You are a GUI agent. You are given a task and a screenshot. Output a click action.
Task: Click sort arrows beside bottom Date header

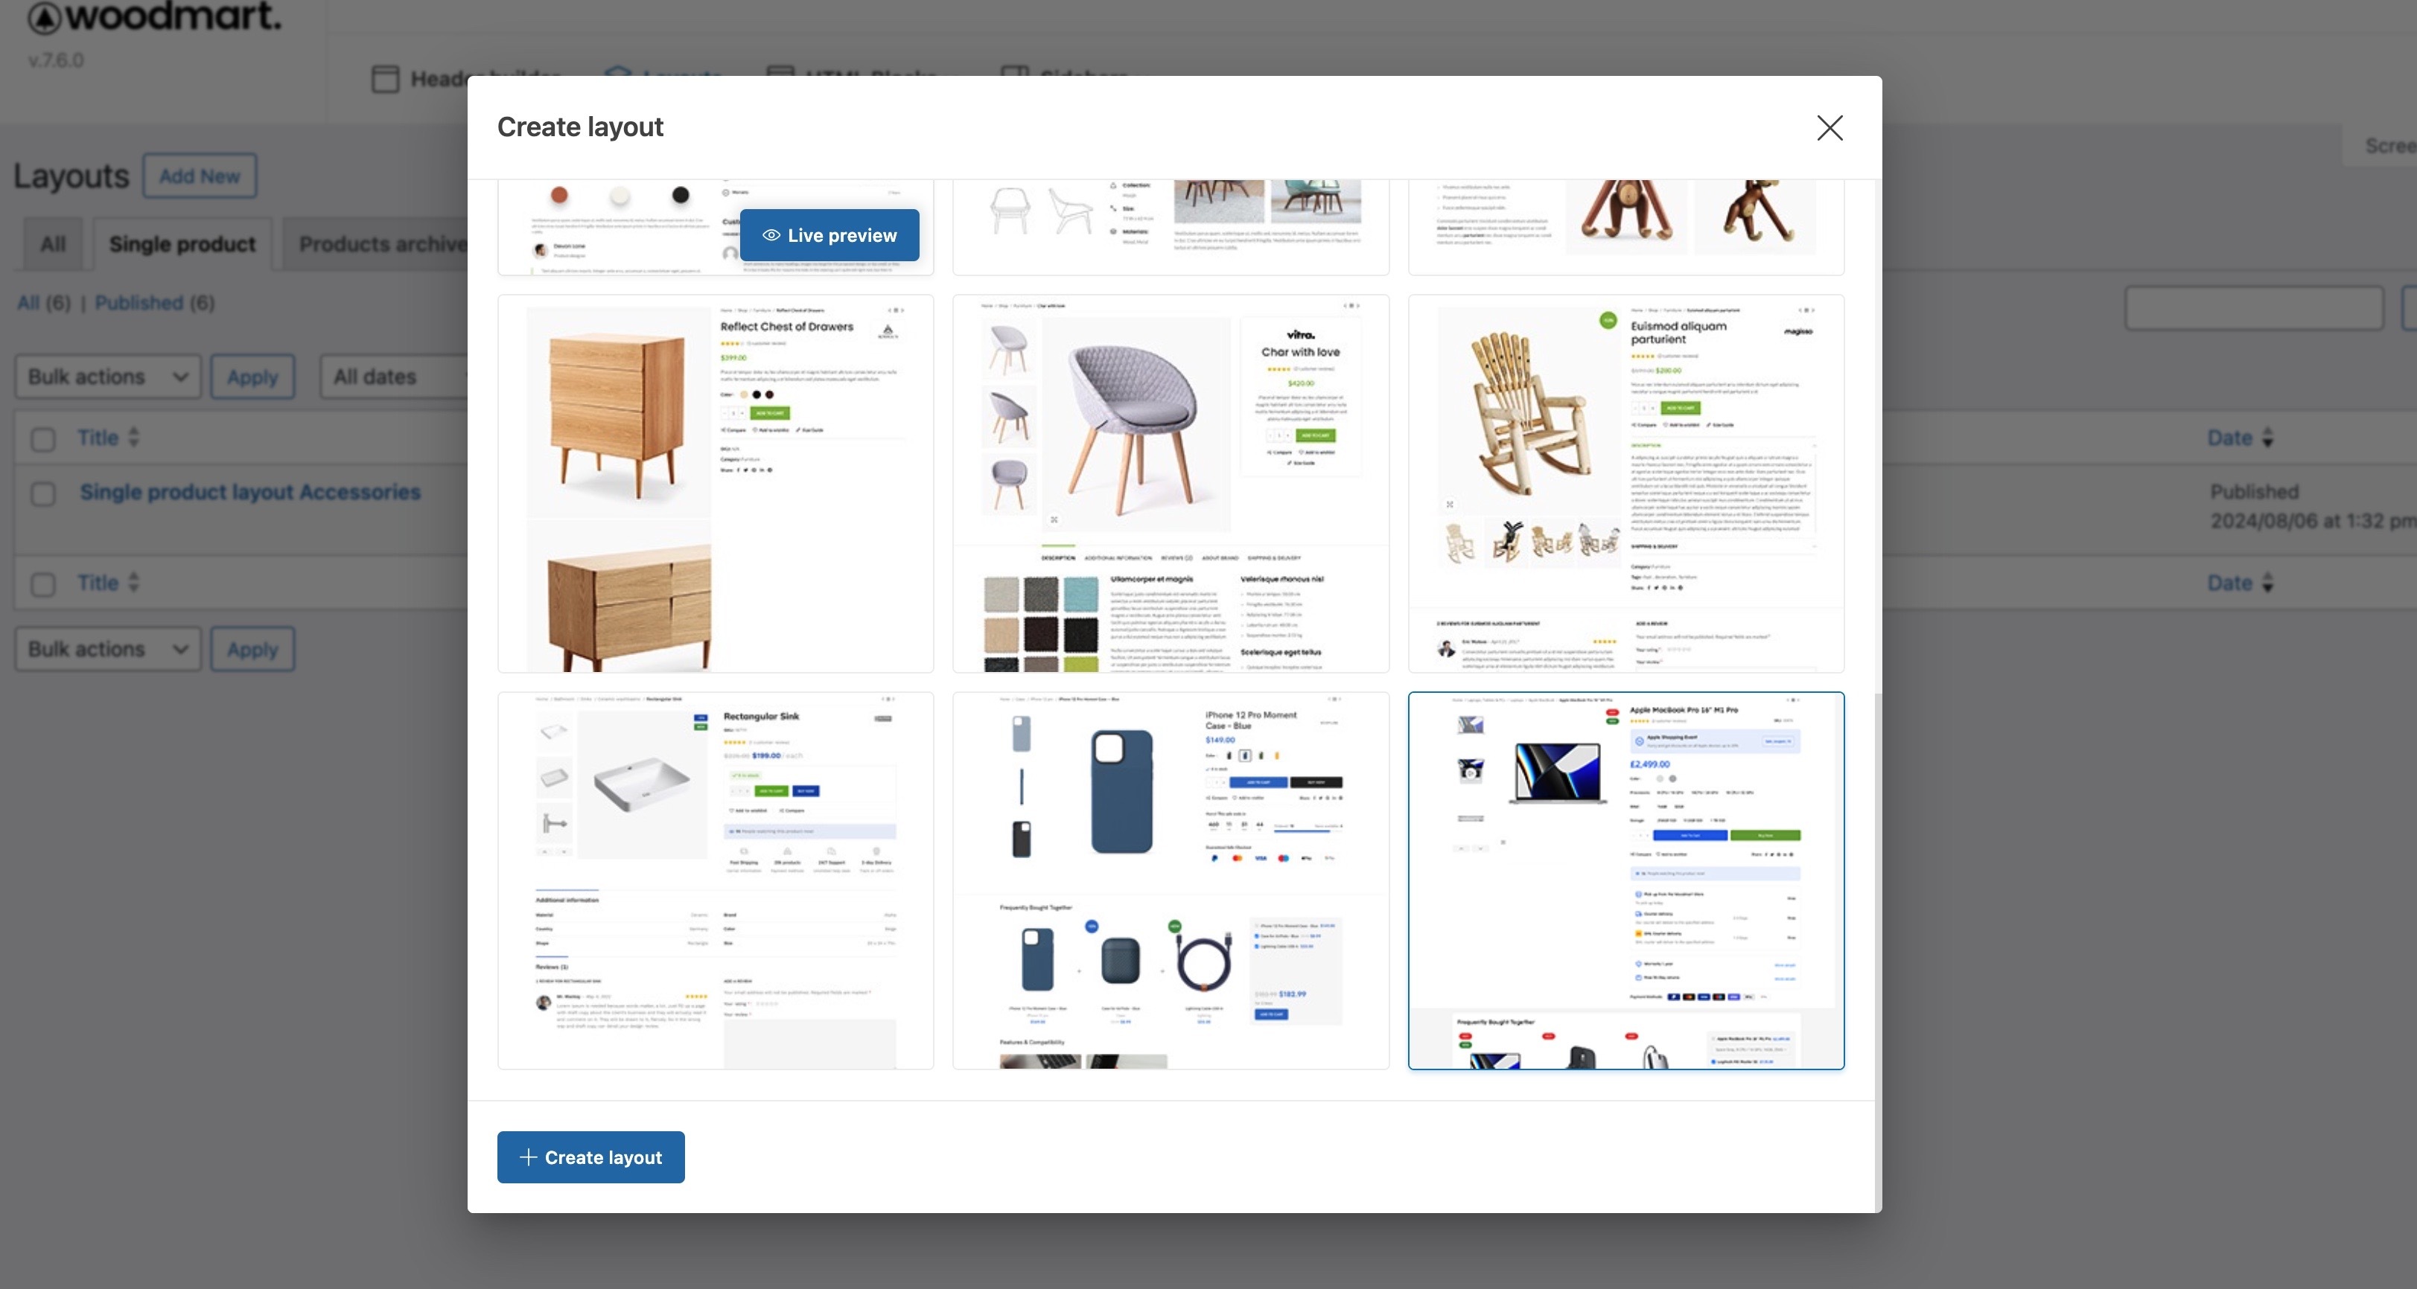[x=2268, y=582]
